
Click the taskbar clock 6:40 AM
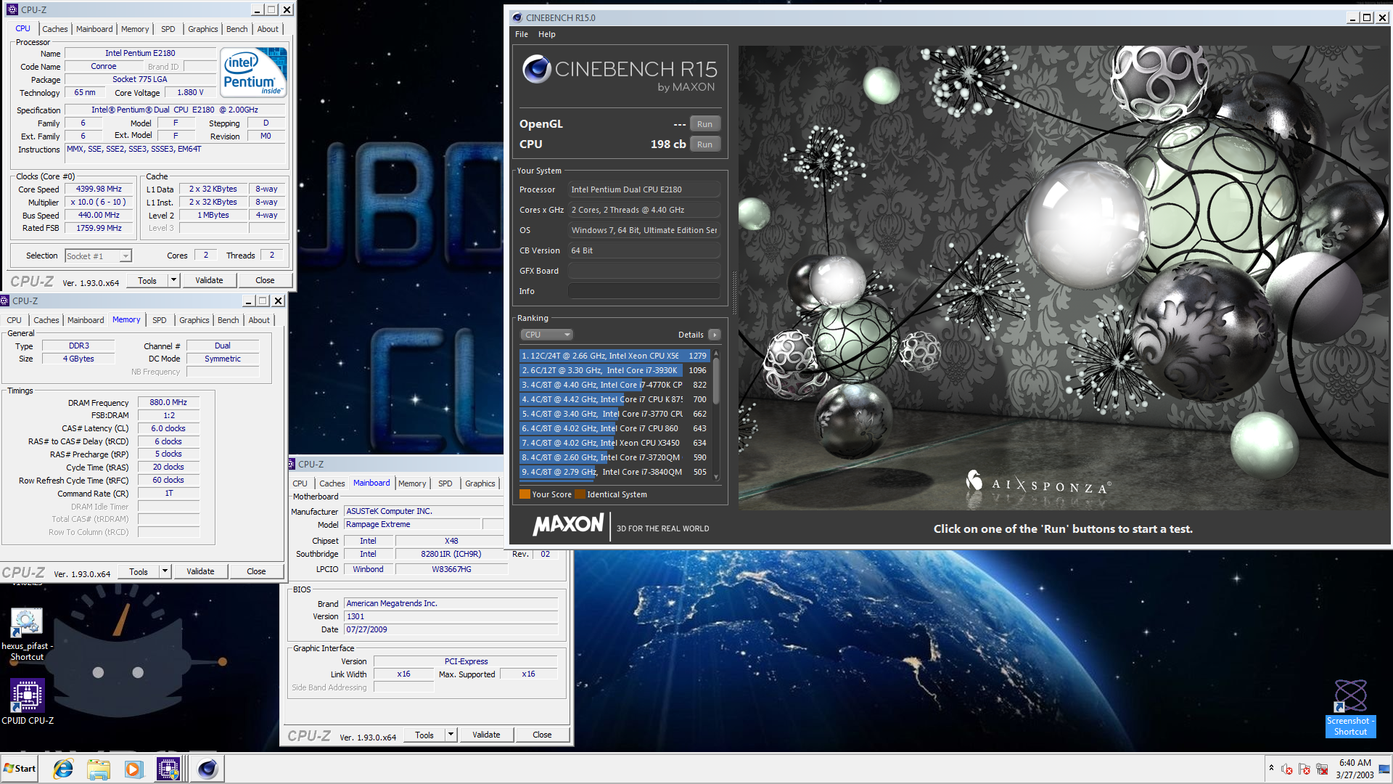point(1355,763)
